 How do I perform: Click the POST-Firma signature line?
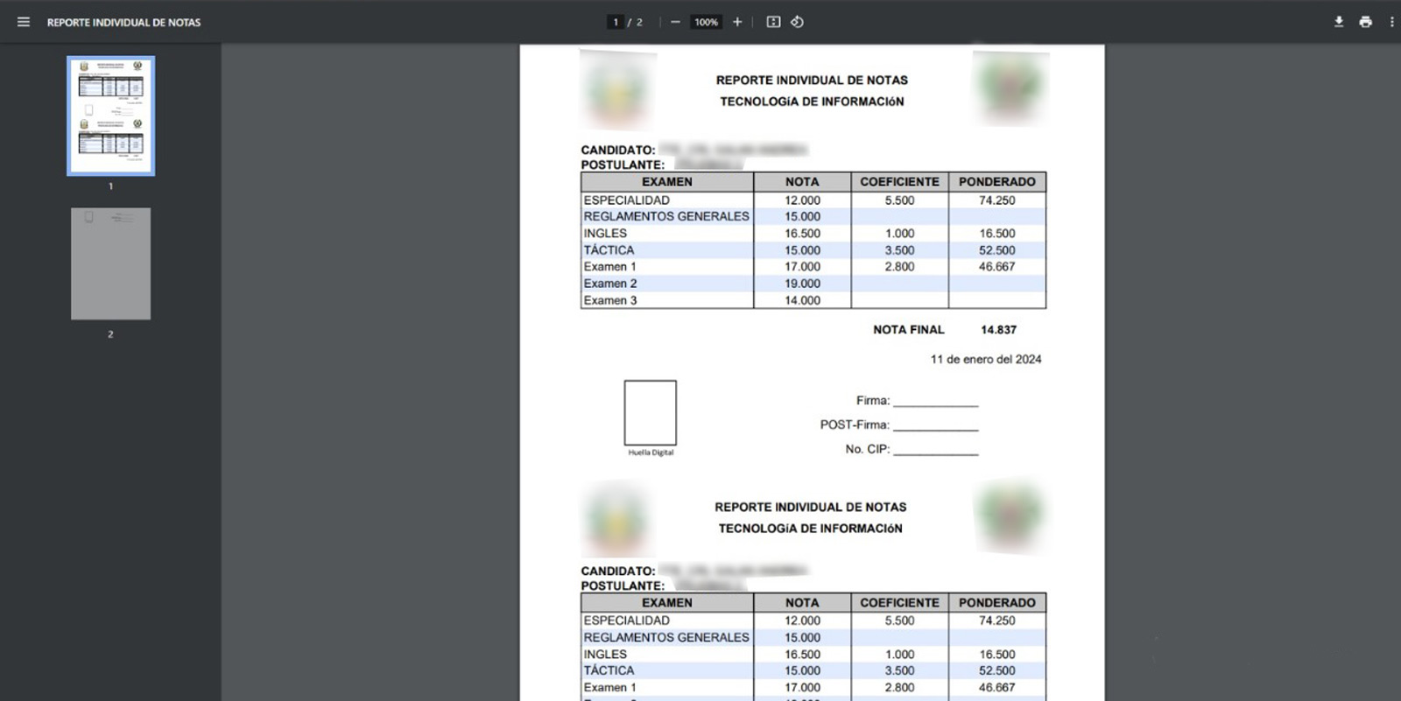point(935,425)
